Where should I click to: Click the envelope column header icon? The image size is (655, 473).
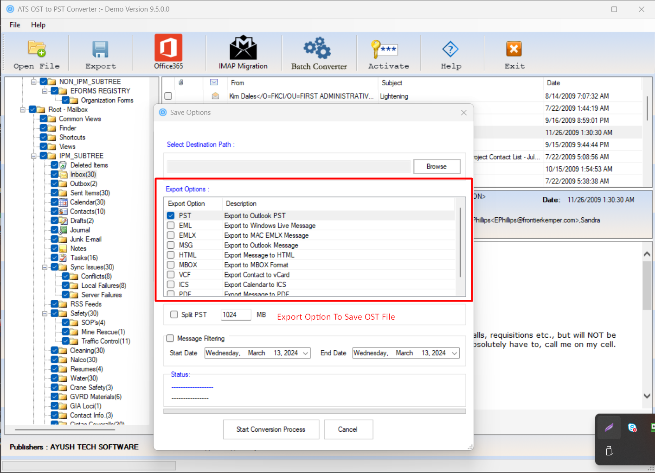(x=214, y=82)
